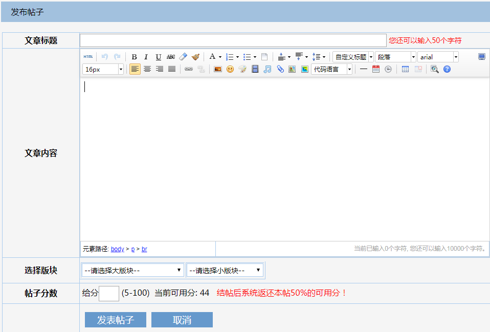Insert a table grid icon
490x332 pixels.
click(x=405, y=69)
